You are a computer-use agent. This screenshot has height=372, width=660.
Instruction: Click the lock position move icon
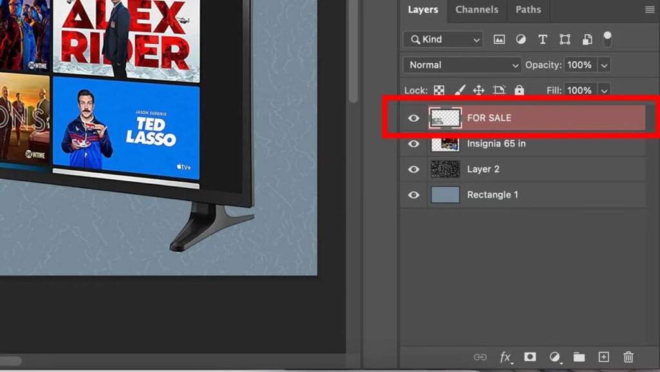[479, 90]
